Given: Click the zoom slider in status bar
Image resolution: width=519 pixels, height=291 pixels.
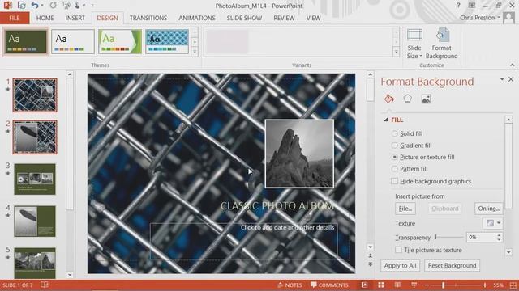Looking at the screenshot, I should (x=456, y=285).
